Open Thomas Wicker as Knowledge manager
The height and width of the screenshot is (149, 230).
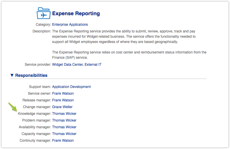[64, 114]
